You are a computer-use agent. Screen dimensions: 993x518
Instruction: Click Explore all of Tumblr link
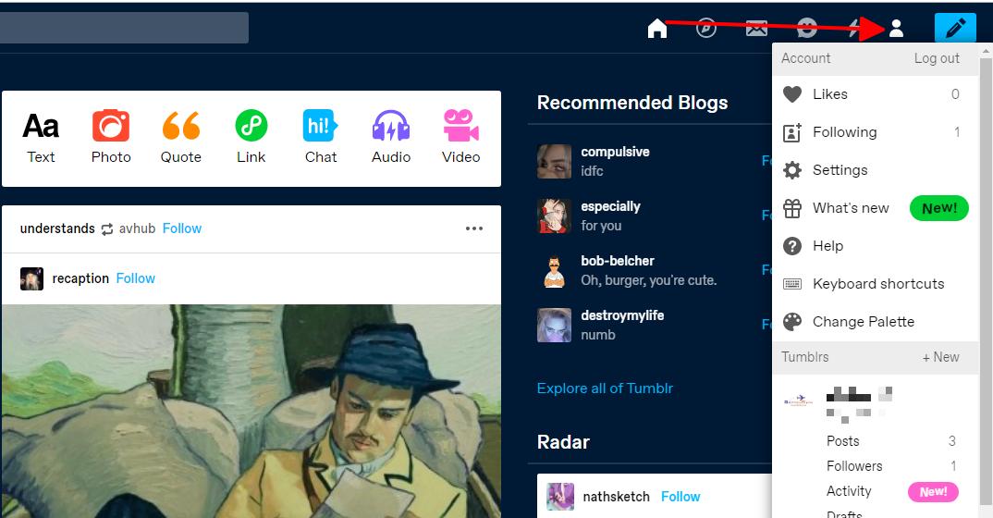coord(605,388)
